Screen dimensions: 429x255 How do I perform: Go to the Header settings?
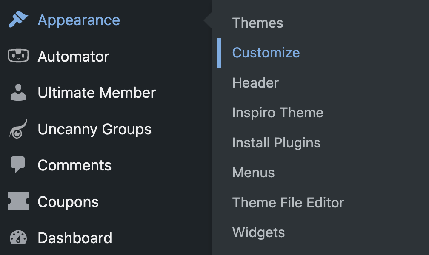(255, 82)
